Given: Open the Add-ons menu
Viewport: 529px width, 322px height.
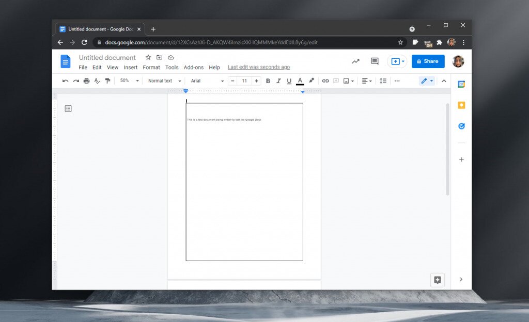Looking at the screenshot, I should coord(194,67).
